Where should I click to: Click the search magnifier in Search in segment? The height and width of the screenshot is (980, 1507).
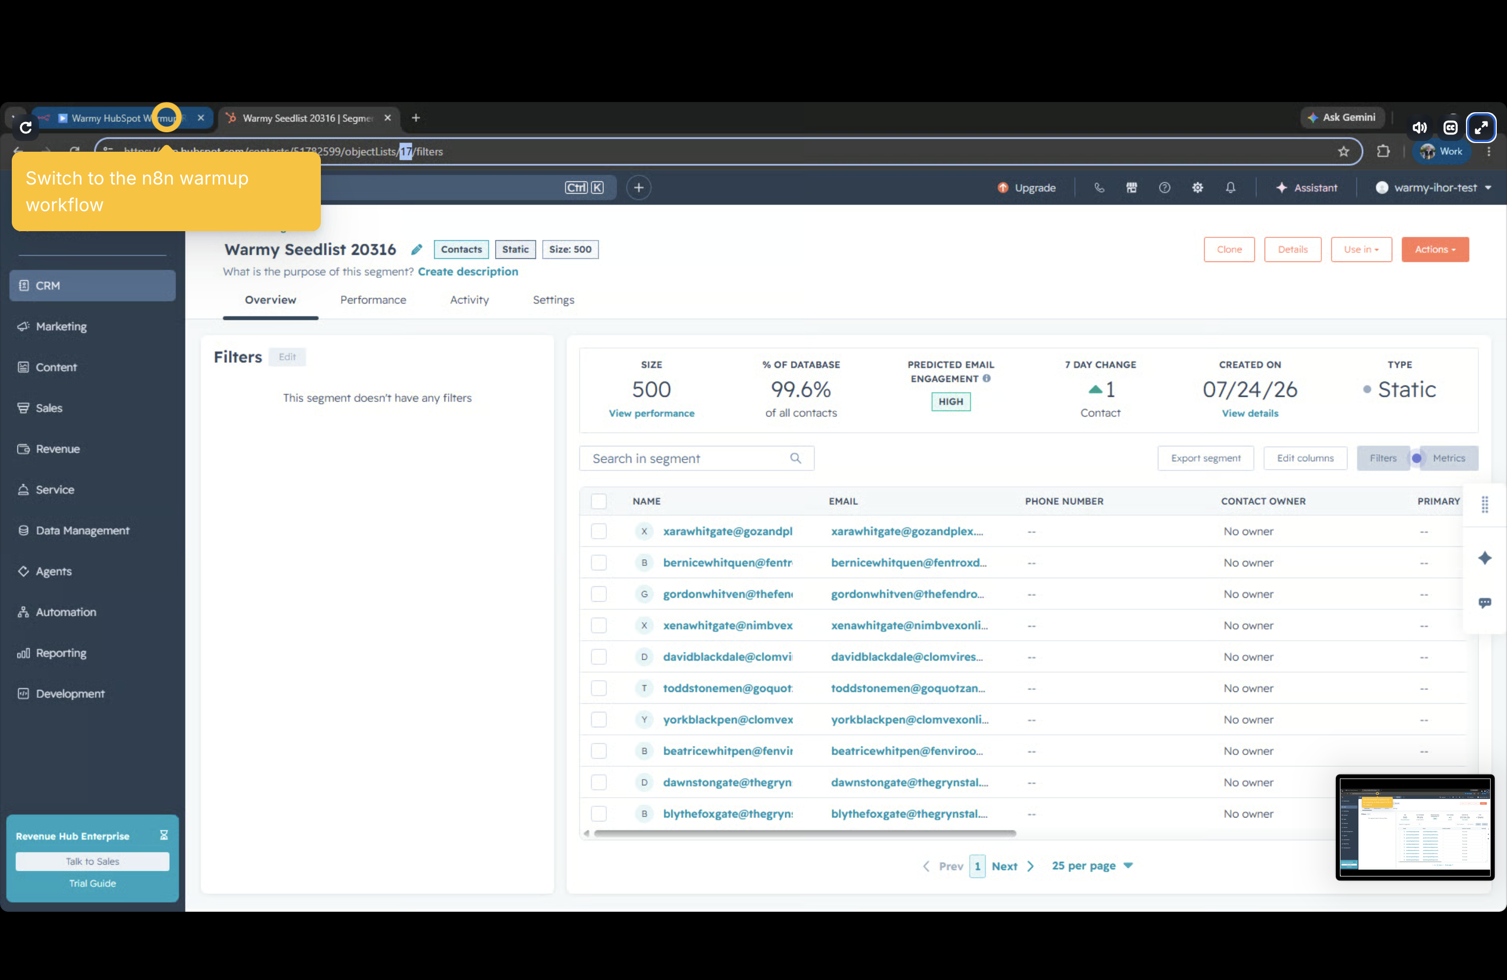796,458
